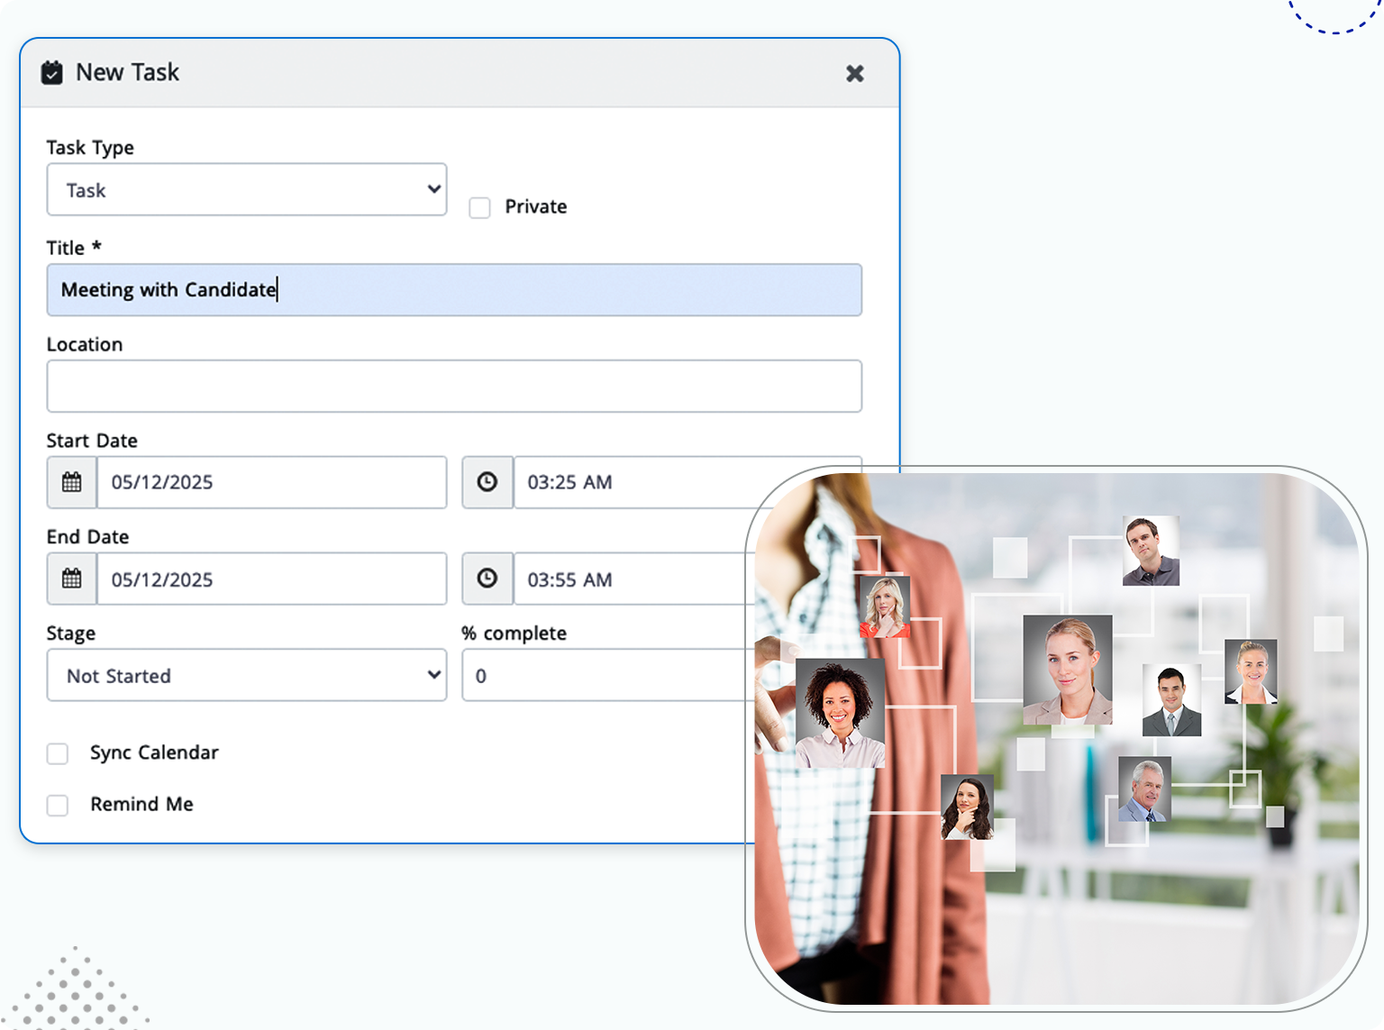Click the Title field with Meeting with Candidate
1384x1030 pixels.
click(454, 289)
